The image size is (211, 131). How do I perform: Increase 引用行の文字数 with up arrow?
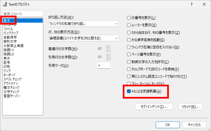(x=108, y=56)
